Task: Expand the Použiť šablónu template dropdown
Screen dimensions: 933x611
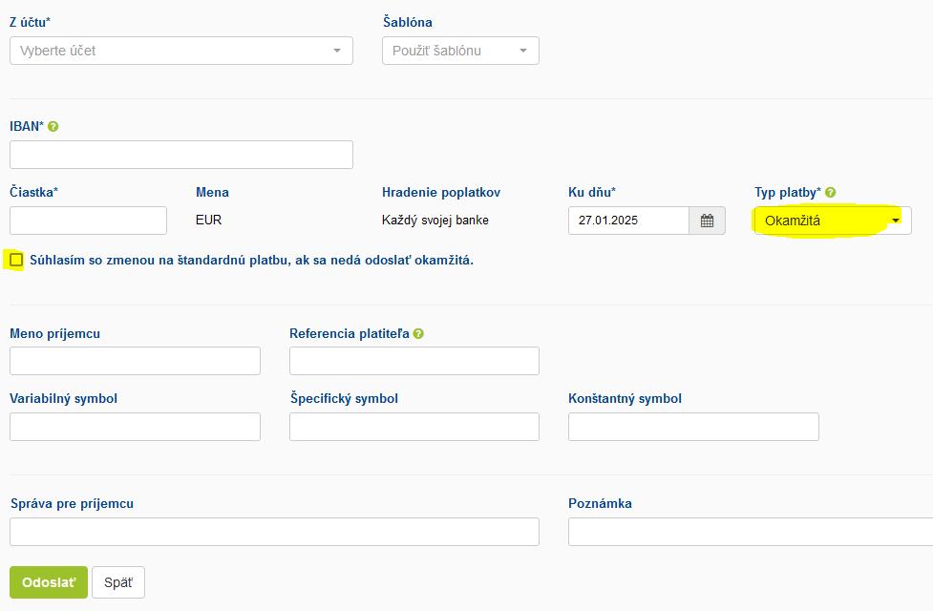Action: coord(460,51)
